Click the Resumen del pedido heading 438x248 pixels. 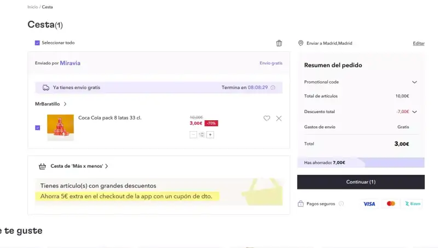click(333, 65)
